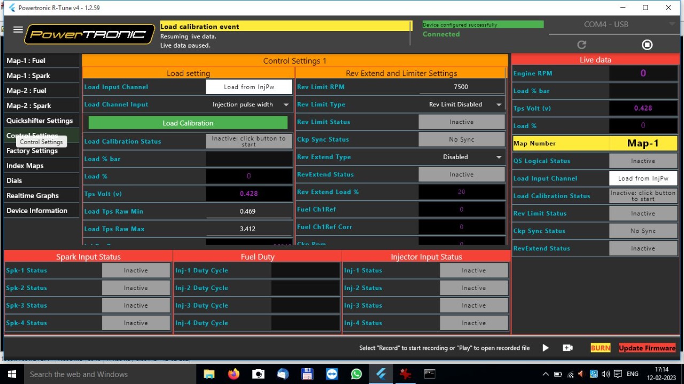The image size is (684, 384).
Task: Open Firefox from the taskbar
Action: point(234,374)
